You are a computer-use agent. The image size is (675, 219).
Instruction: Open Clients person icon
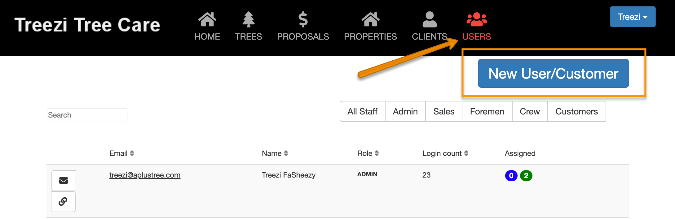pyautogui.click(x=429, y=19)
